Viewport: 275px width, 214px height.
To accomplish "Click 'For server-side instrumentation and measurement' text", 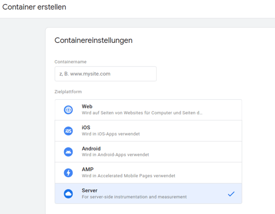I will coord(134,197).
